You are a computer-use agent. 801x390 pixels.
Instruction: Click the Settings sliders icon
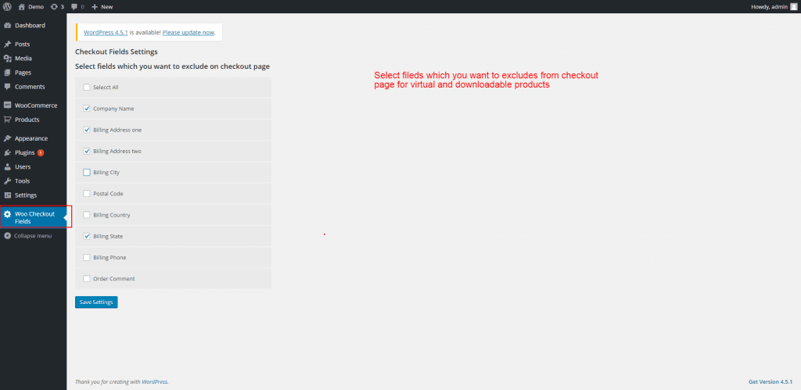click(x=7, y=195)
